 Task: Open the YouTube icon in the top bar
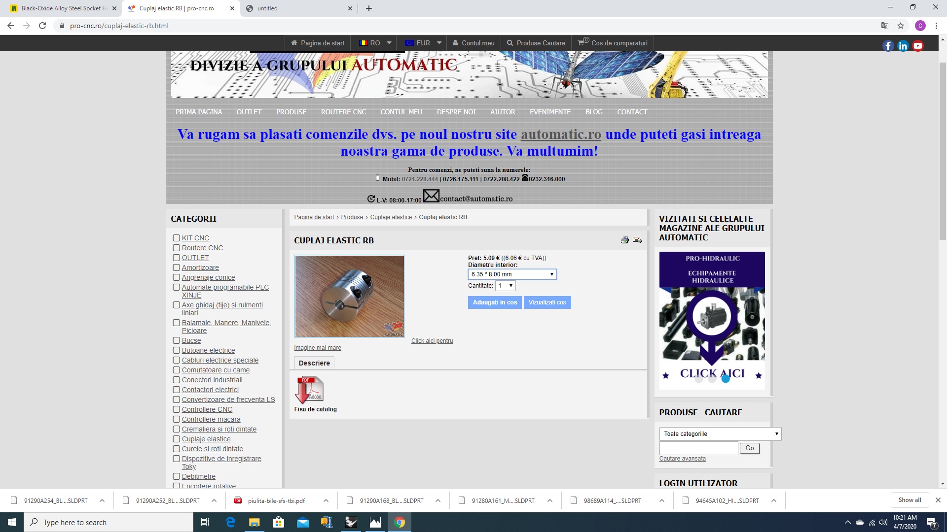tap(918, 46)
